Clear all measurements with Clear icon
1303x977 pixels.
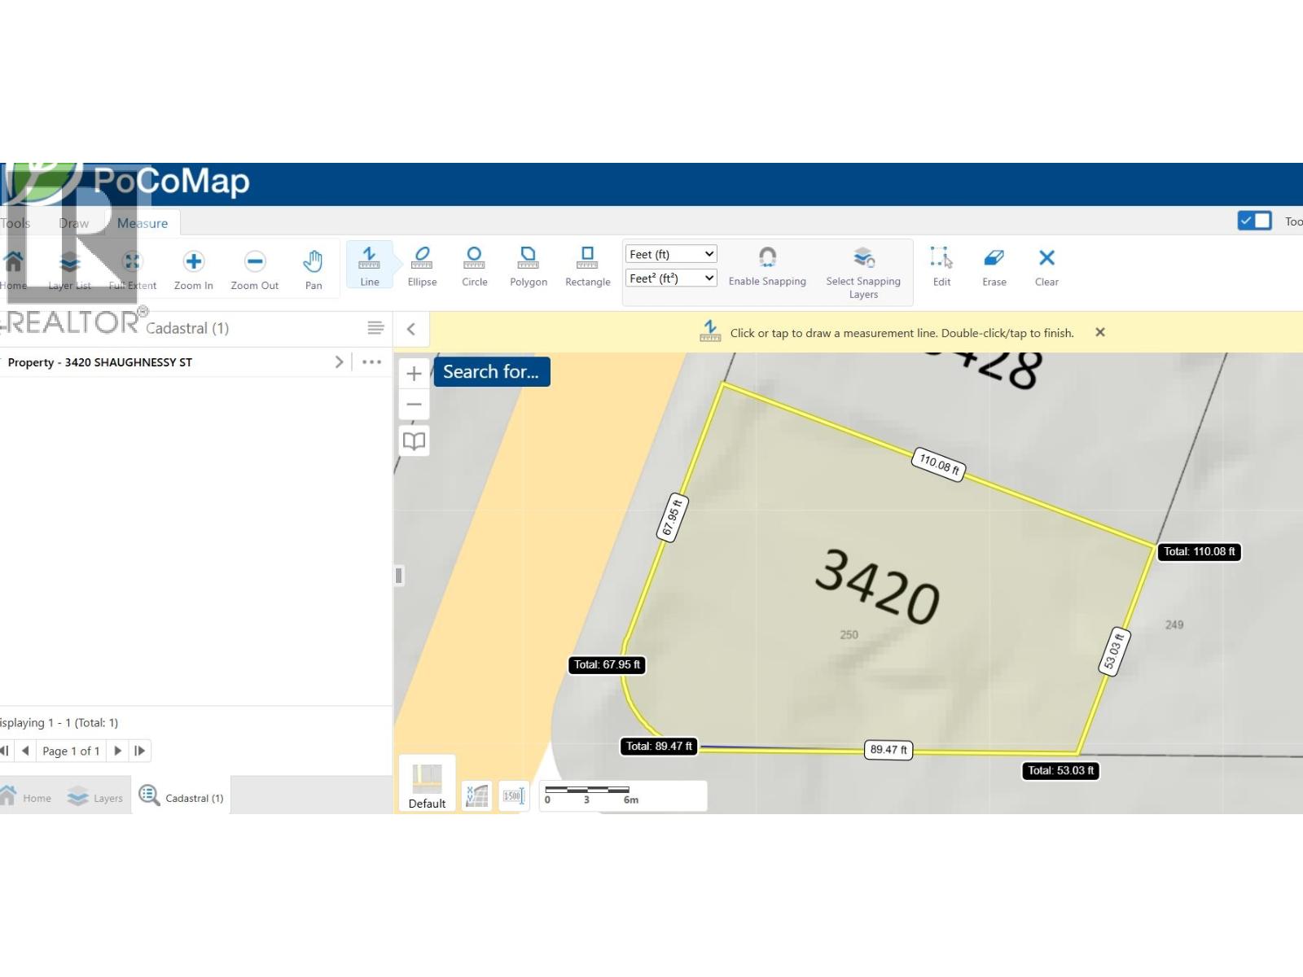pos(1046,265)
